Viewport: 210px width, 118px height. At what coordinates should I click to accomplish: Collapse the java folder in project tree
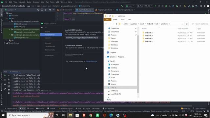[7, 18]
